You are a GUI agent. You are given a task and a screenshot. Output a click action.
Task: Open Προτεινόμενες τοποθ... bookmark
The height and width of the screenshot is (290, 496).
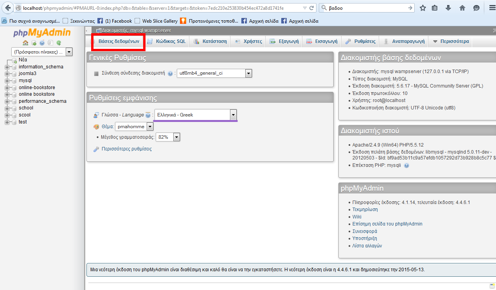point(209,21)
